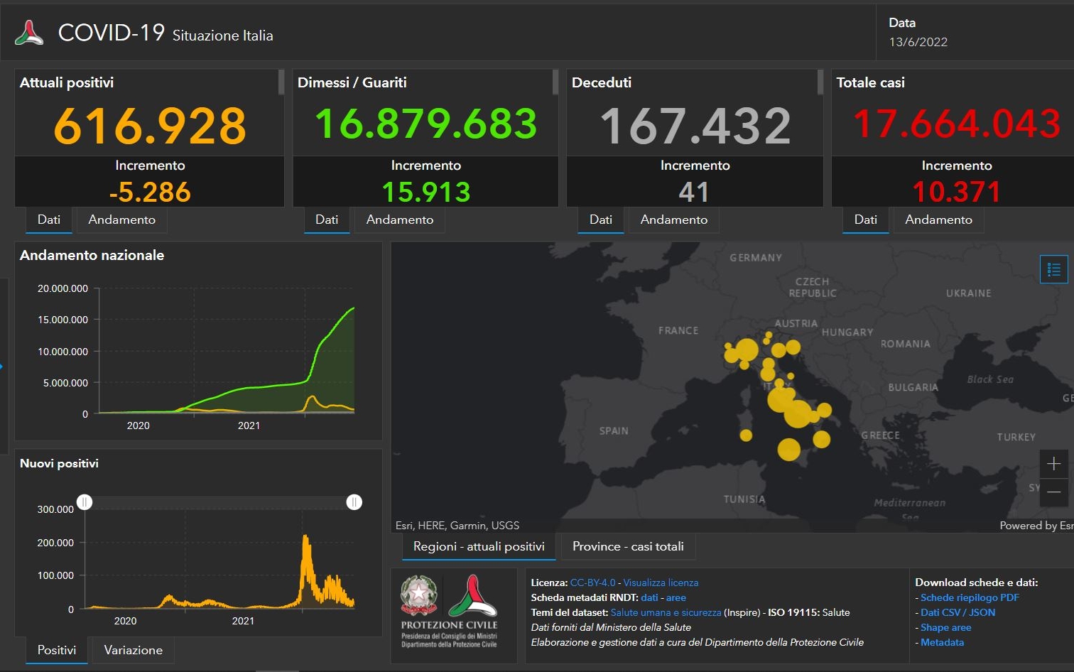This screenshot has height=672, width=1074.
Task: Click the Deceduti panel scrollbar
Action: (x=820, y=82)
